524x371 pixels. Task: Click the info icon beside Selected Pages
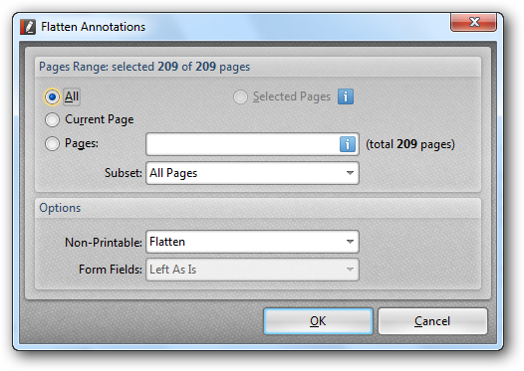pyautogui.click(x=346, y=96)
